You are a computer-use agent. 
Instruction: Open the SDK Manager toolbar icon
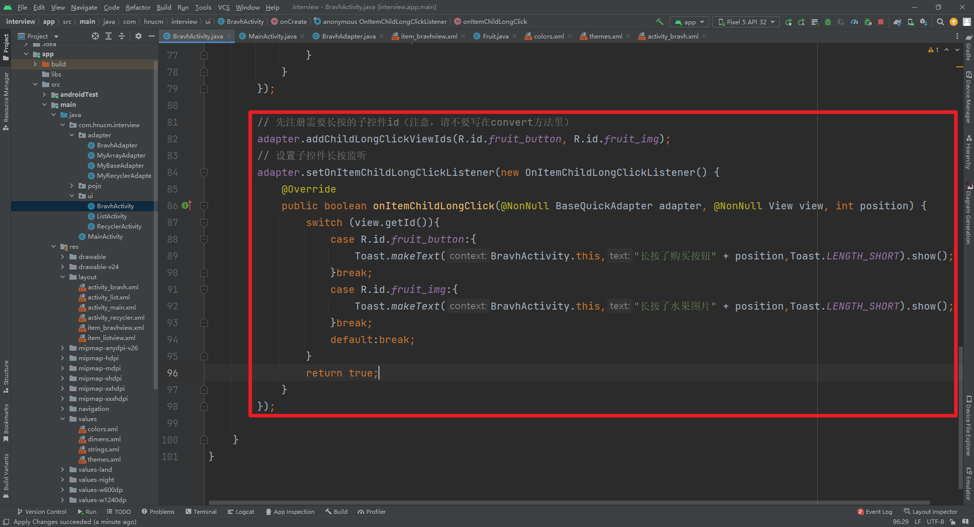924,22
